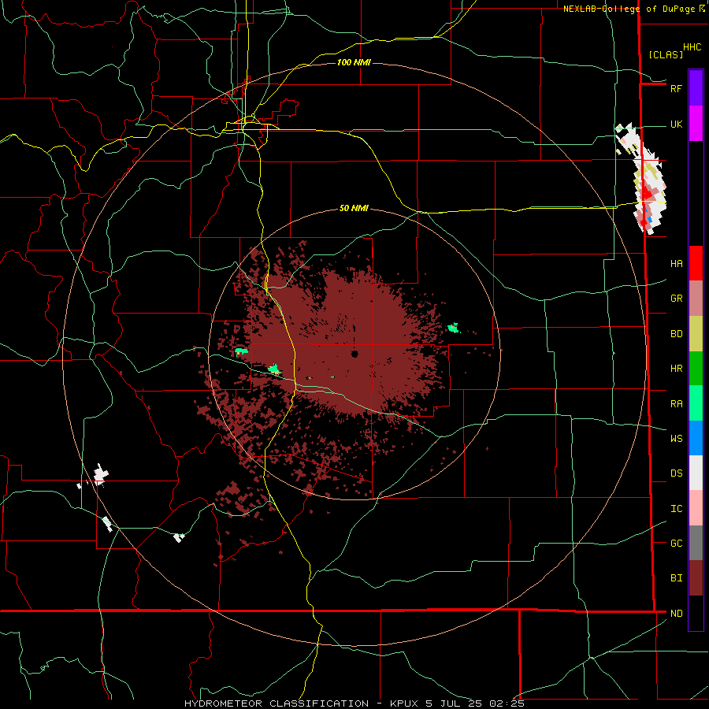The height and width of the screenshot is (709, 709).
Task: Click the "BI" legend label
Action: tap(676, 578)
